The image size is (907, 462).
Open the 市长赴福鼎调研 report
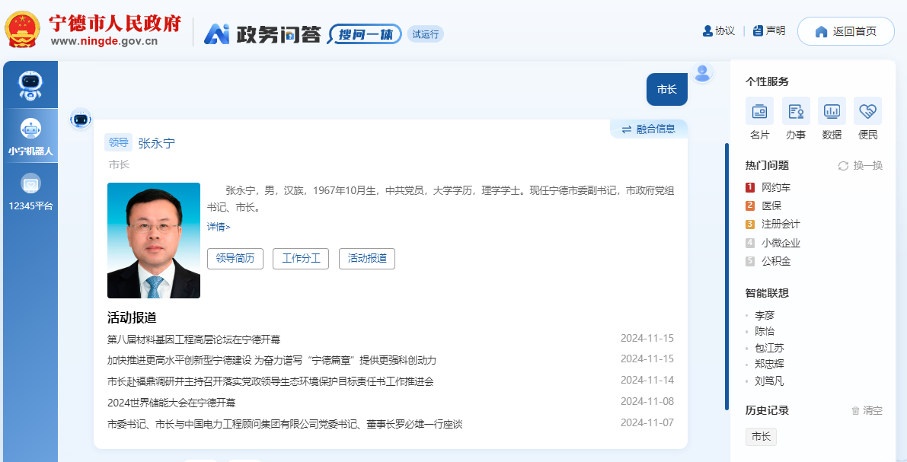coord(270,381)
